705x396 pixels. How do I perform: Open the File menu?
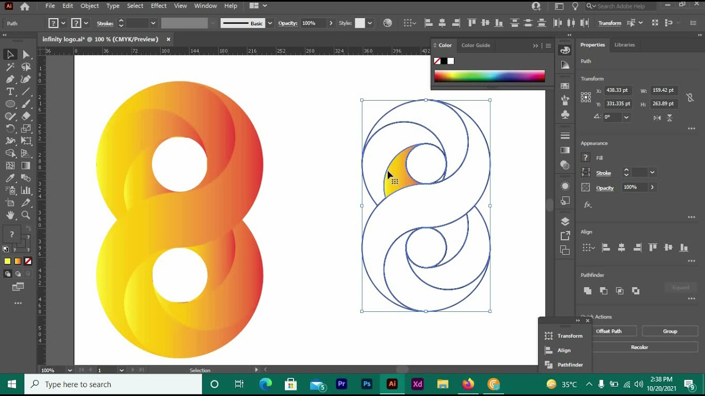pyautogui.click(x=50, y=6)
